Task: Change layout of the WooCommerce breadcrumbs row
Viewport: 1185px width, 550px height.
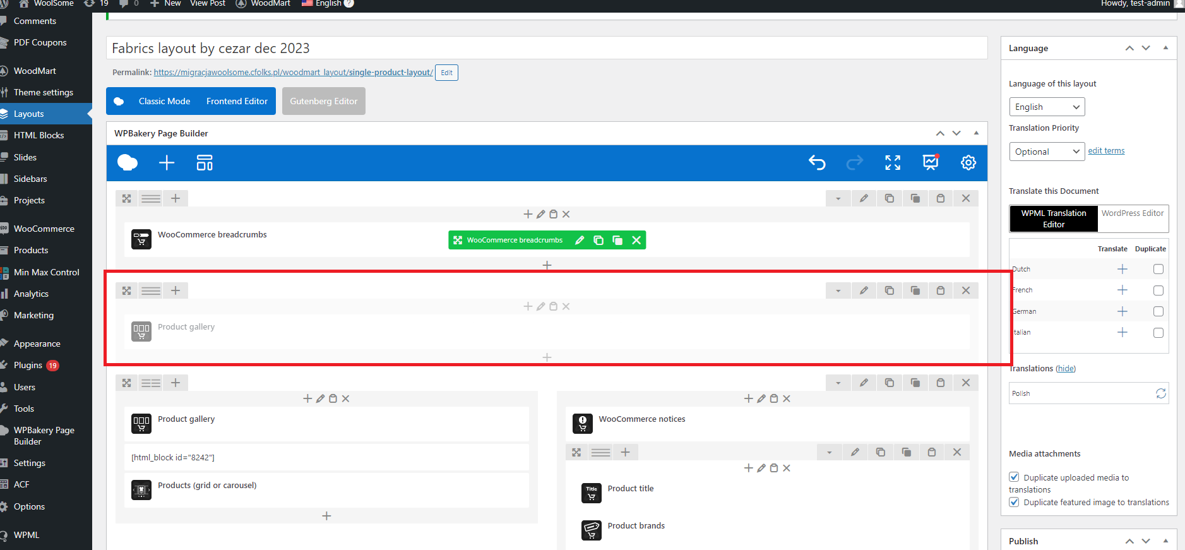Action: 151,198
